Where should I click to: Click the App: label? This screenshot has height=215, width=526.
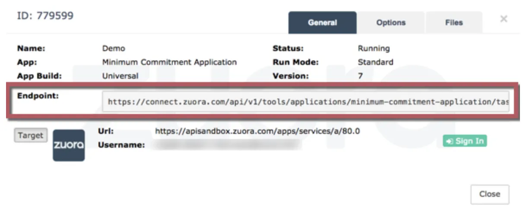(27, 62)
